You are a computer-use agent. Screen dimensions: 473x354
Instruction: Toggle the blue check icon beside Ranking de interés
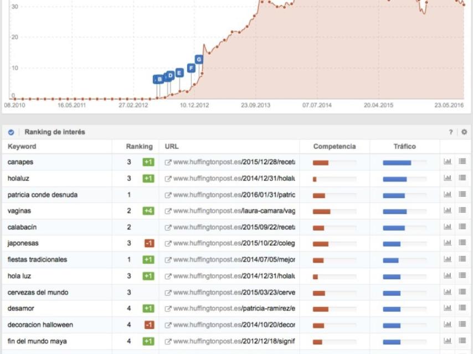point(11,133)
